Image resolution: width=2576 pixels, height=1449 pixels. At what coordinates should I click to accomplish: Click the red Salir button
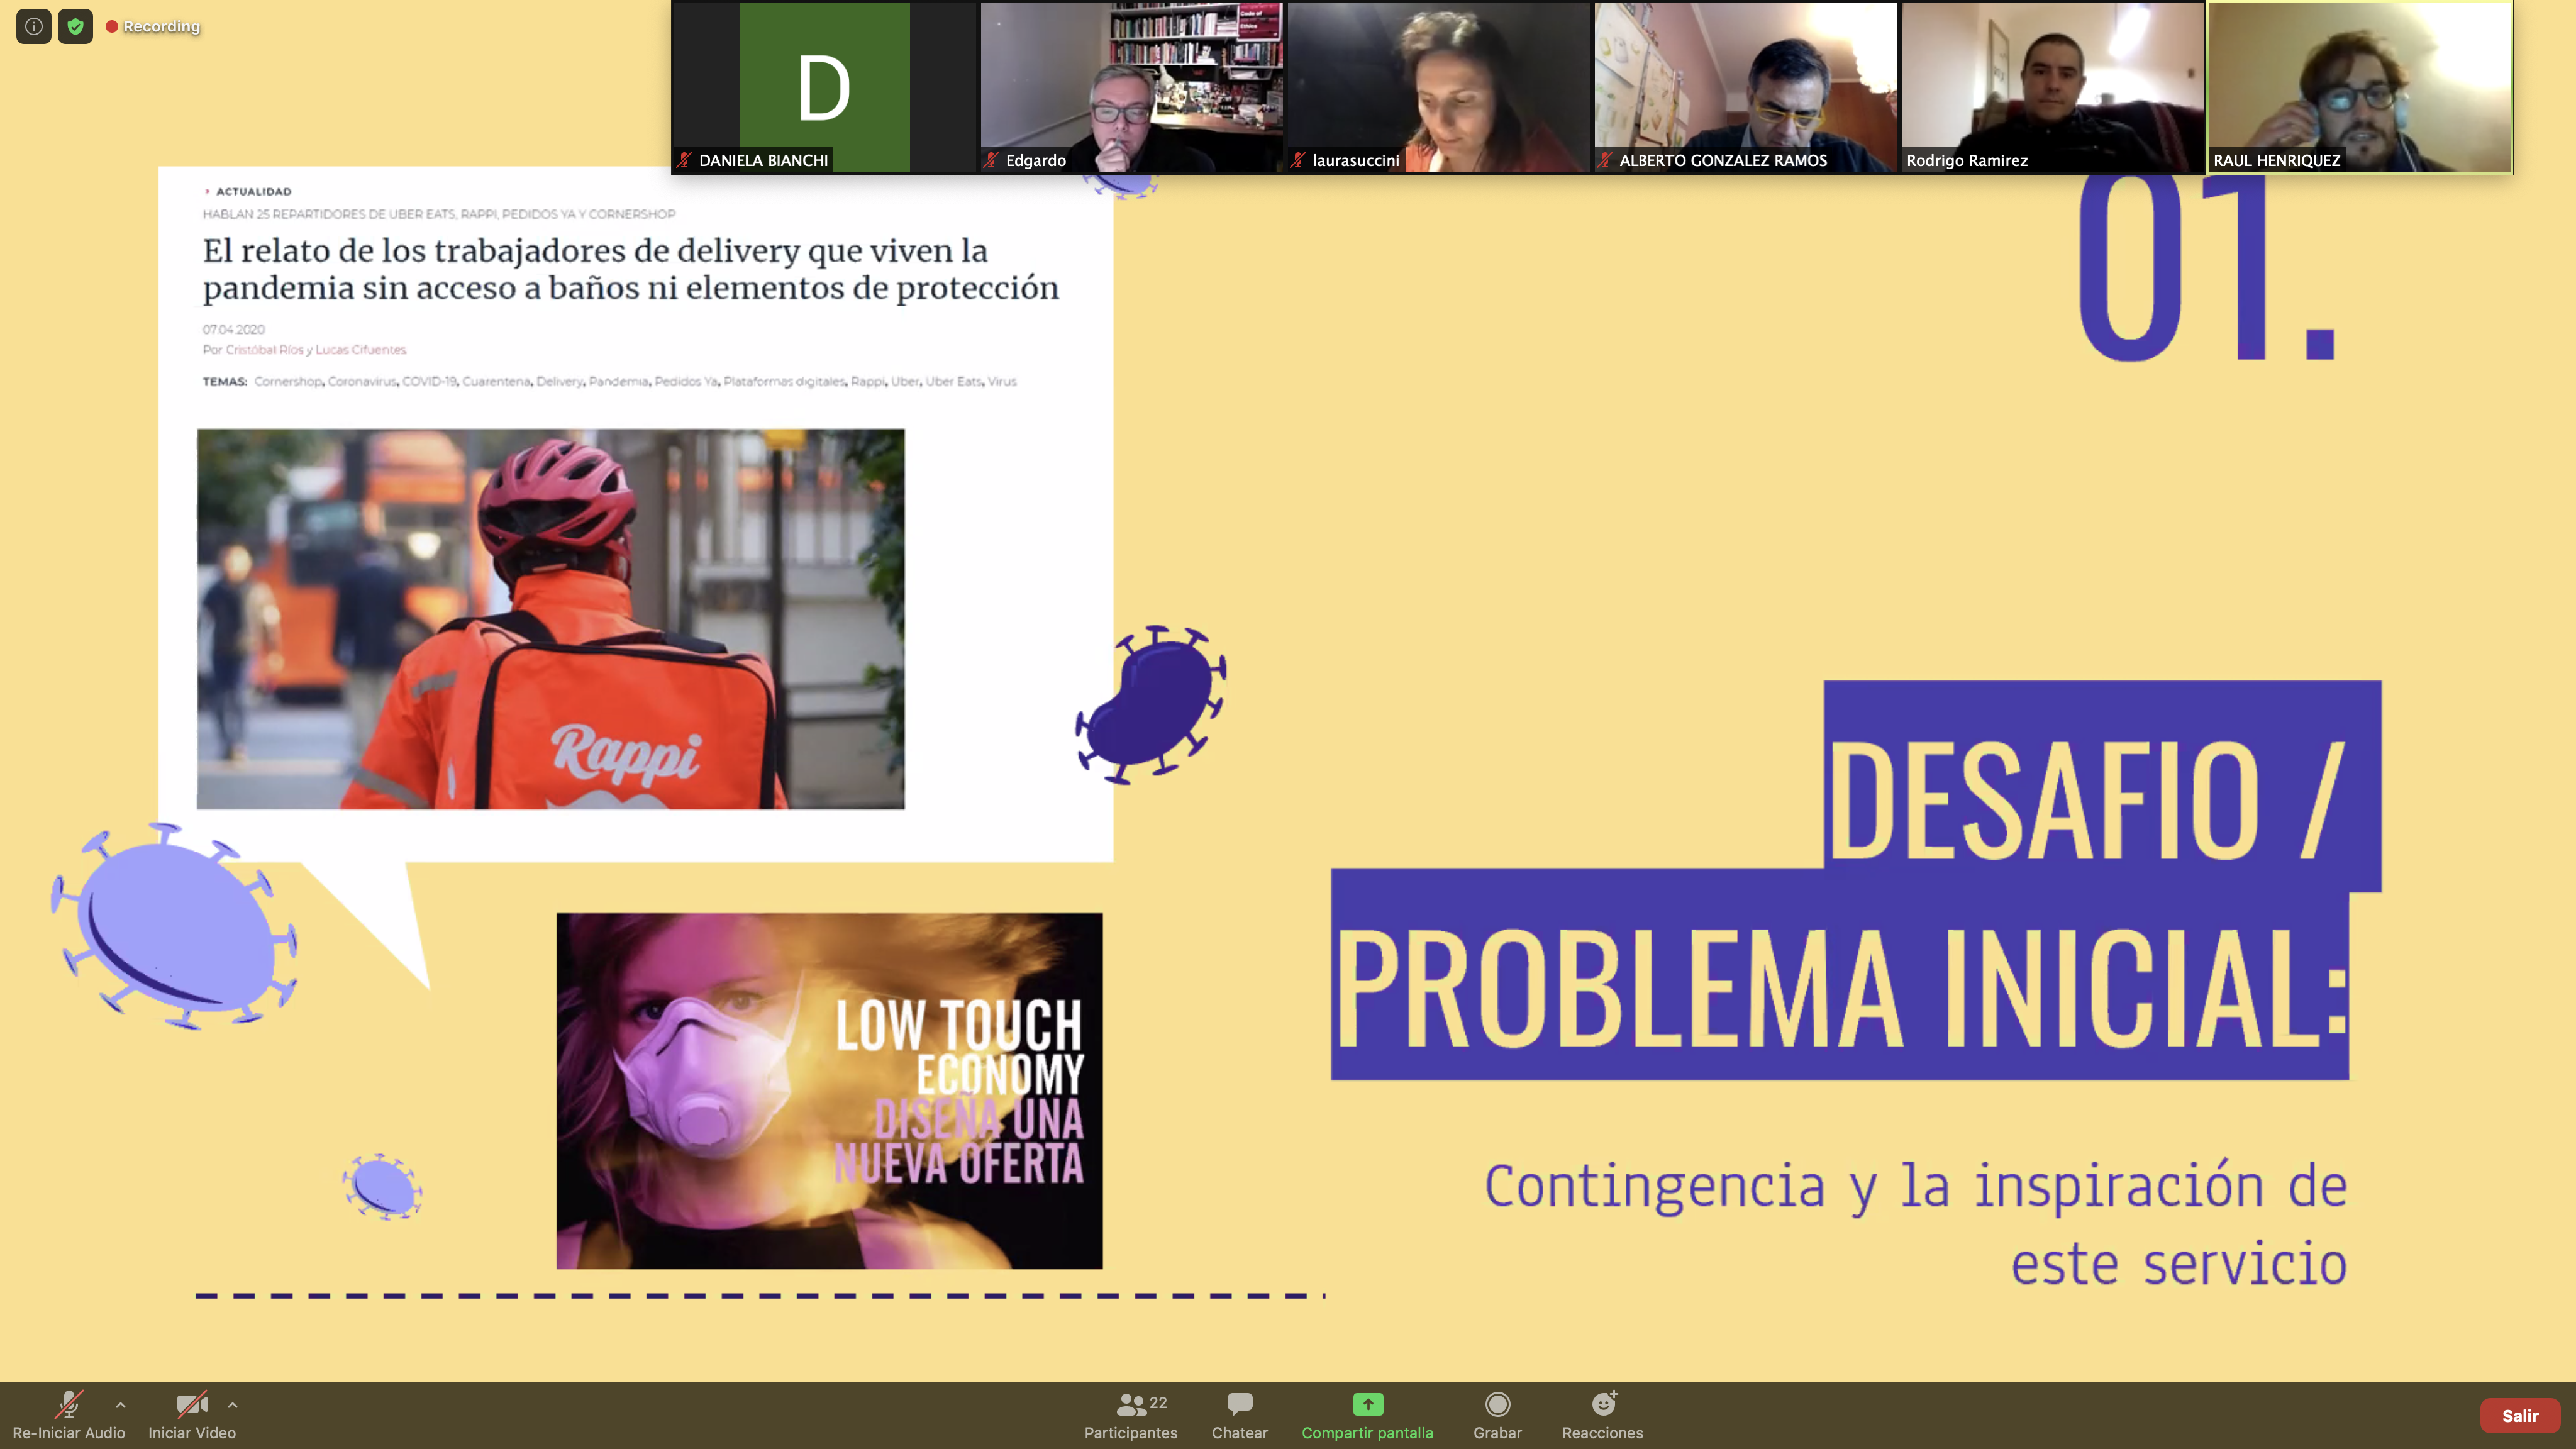(x=2519, y=1415)
